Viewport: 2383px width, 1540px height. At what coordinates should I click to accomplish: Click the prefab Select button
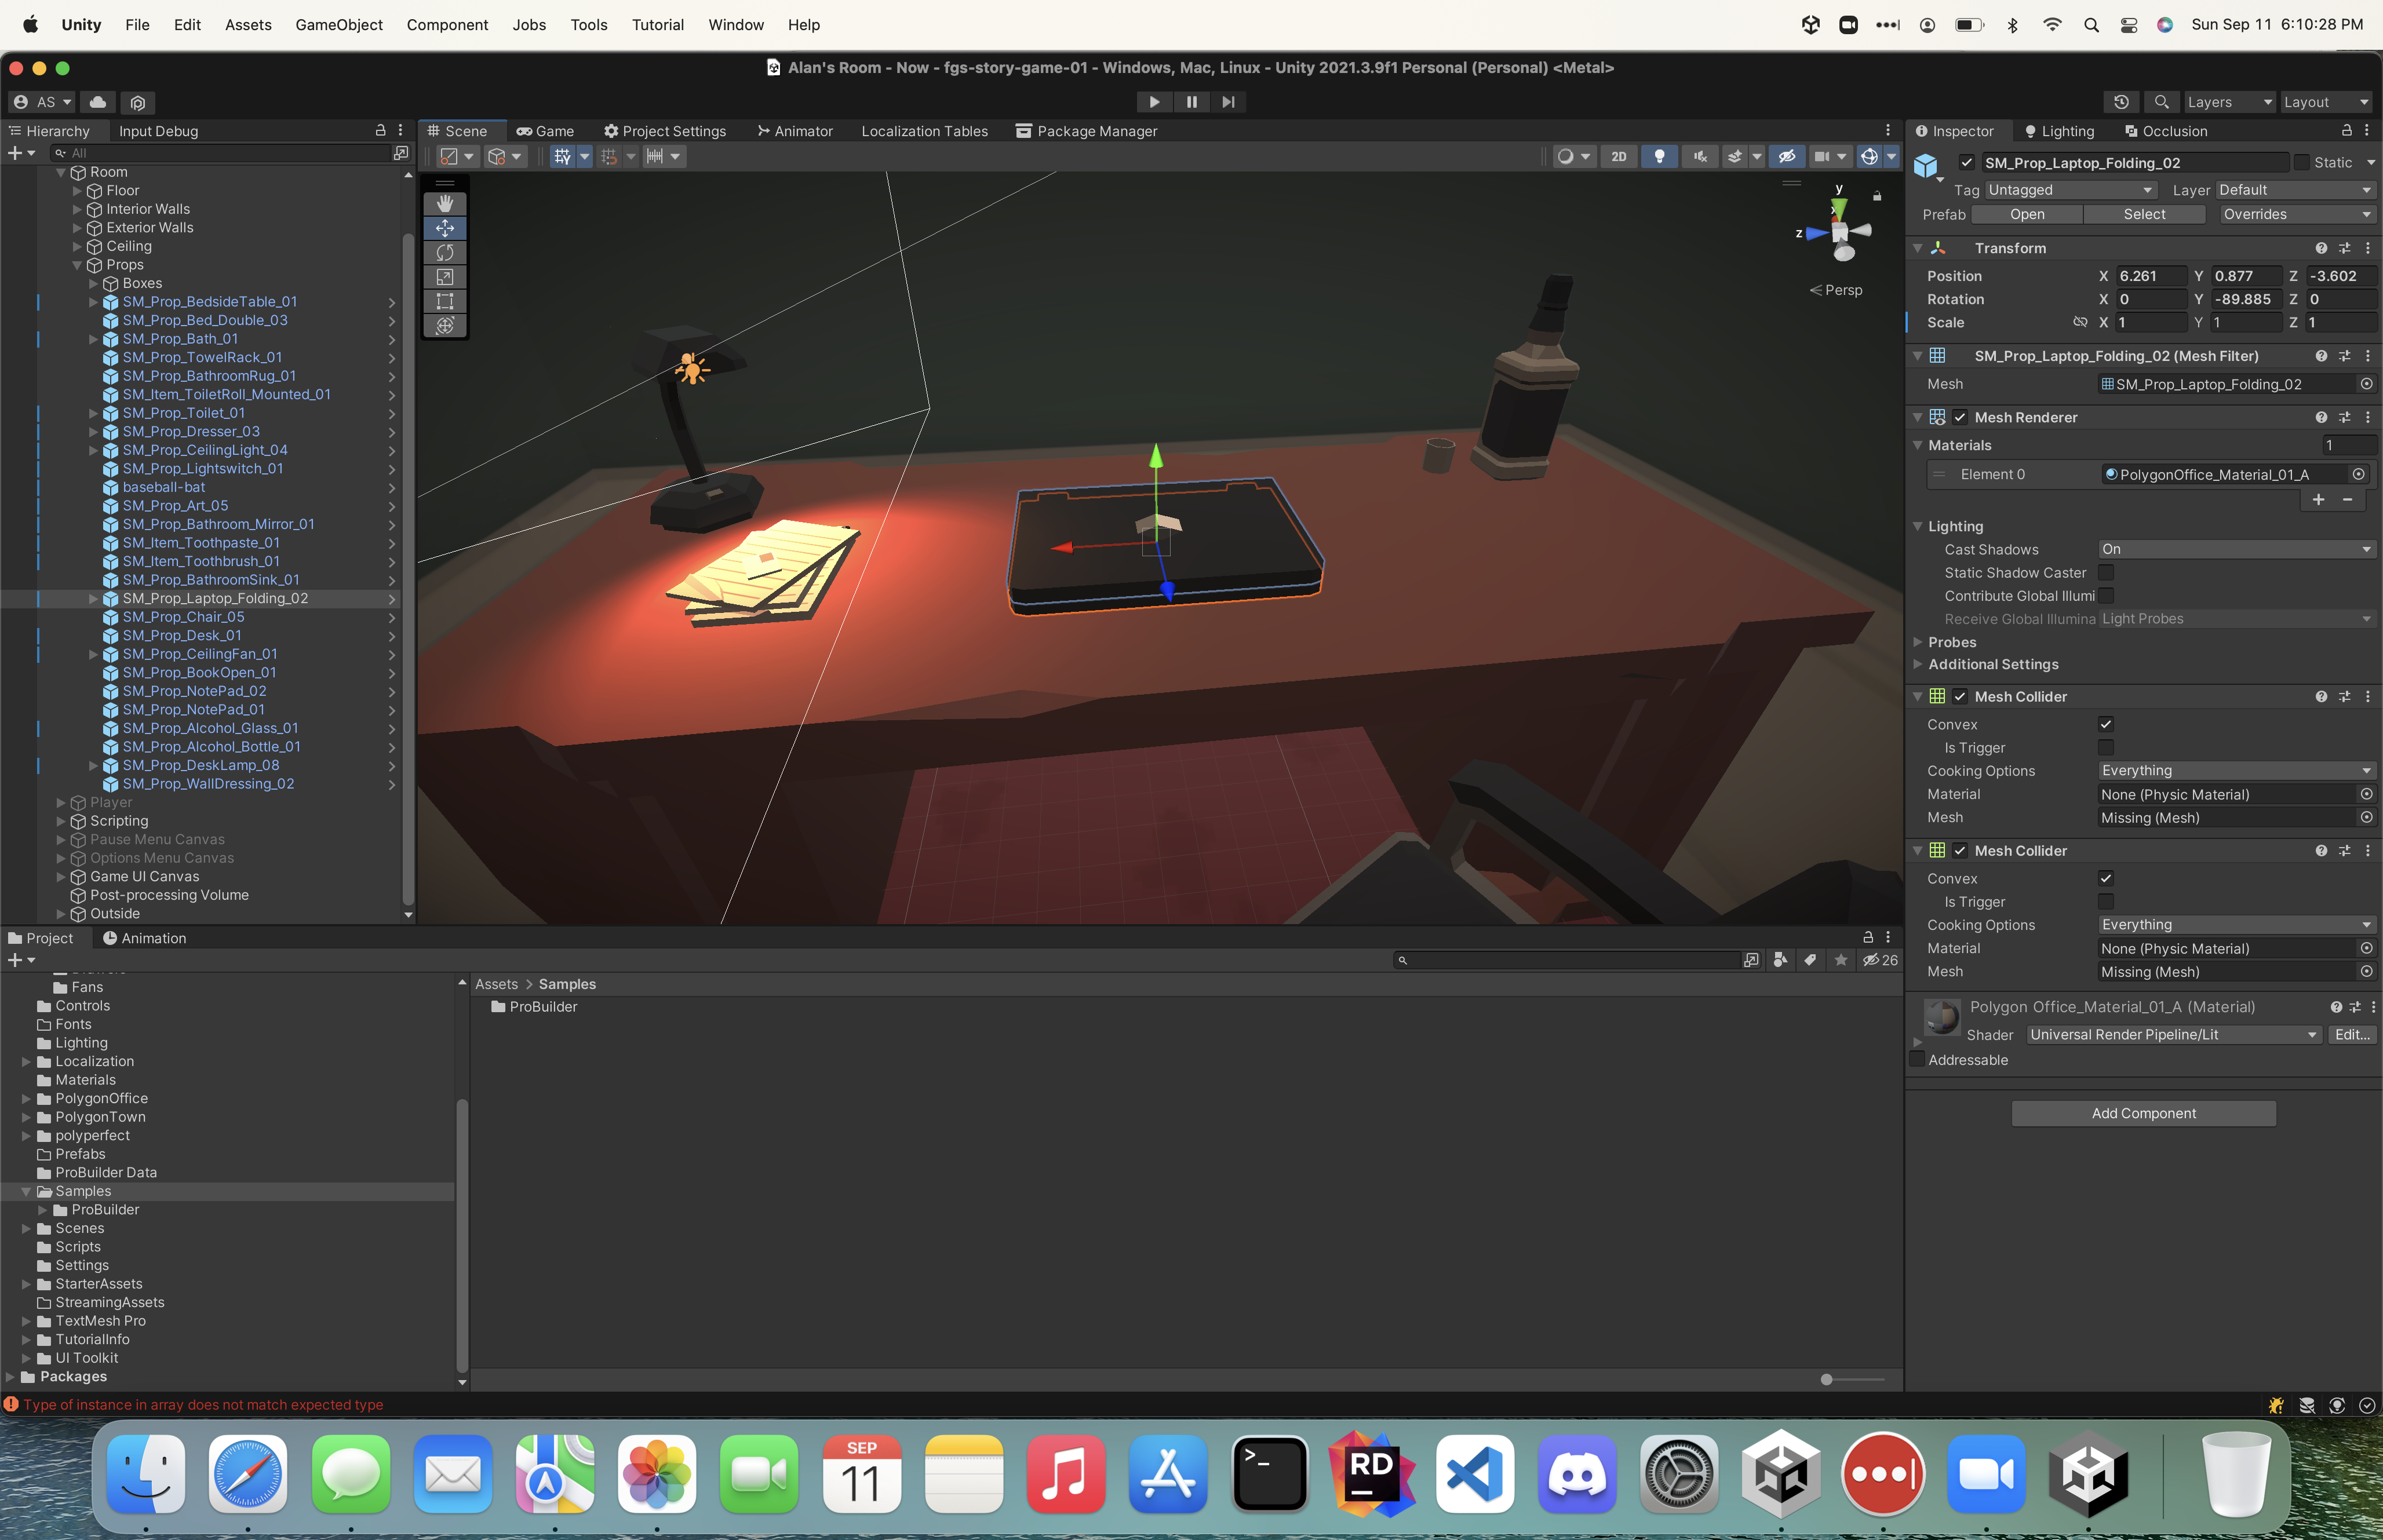2144,215
